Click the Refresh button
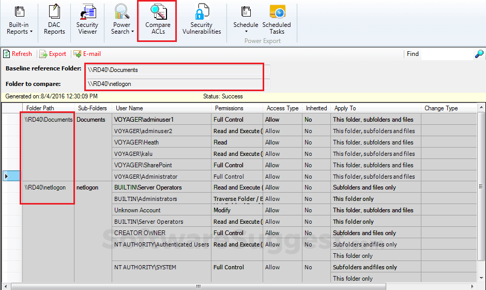Screen dimensions: 486x290 click(x=18, y=54)
